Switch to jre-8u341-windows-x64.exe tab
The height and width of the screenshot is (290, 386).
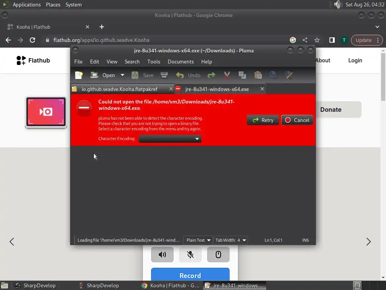[217, 89]
